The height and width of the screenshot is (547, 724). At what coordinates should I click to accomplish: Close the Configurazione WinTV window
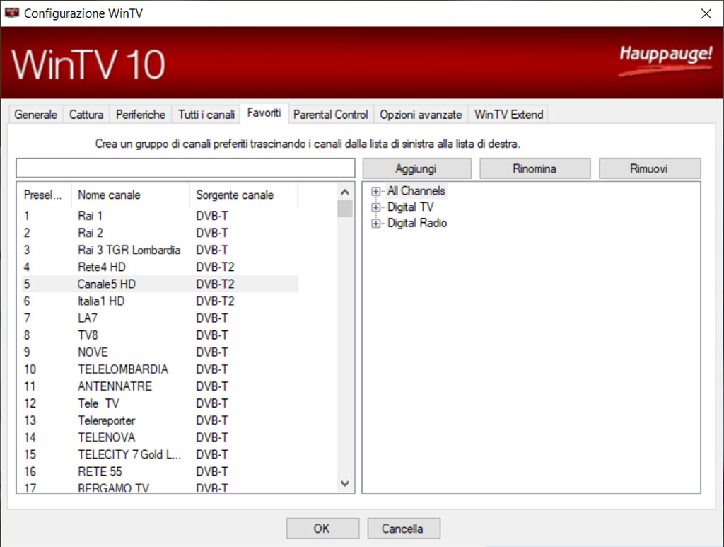[x=706, y=13]
